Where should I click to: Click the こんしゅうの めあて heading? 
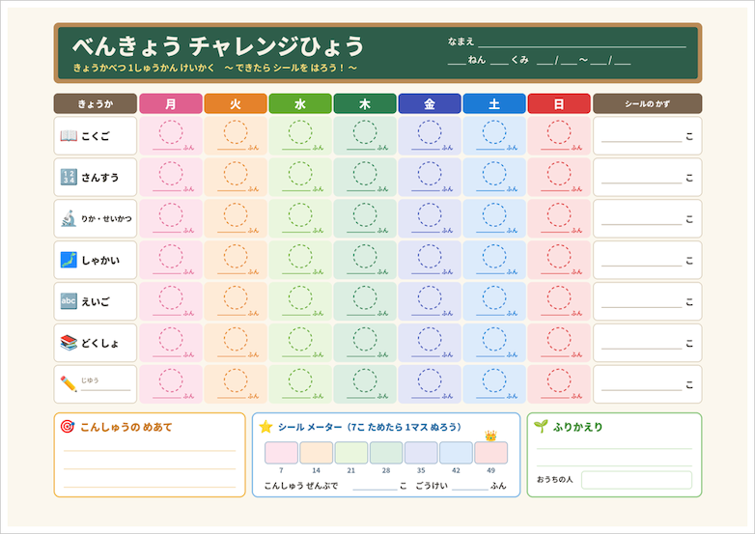click(x=126, y=427)
